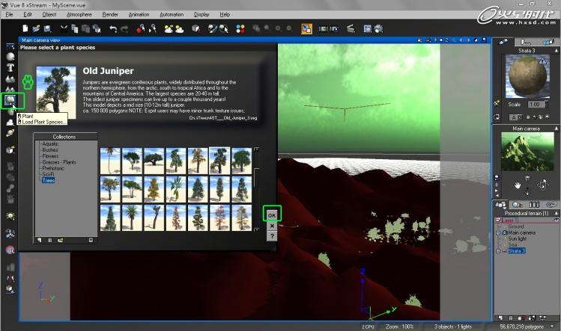Viewport: 561px width, 331px height.
Task: Click the green paw icon beside plant preview
Action: (x=28, y=81)
